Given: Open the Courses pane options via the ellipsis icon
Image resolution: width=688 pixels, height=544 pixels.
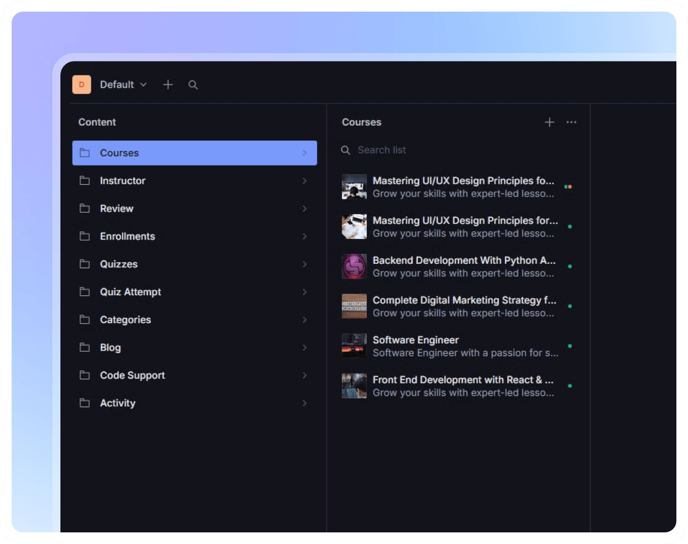Looking at the screenshot, I should [x=571, y=122].
